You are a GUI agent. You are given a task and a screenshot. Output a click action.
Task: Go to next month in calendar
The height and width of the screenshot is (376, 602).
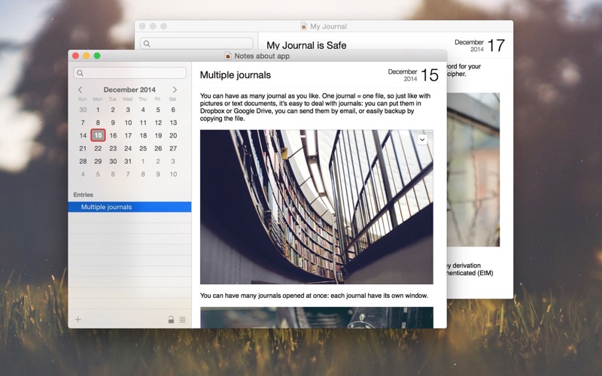click(175, 89)
